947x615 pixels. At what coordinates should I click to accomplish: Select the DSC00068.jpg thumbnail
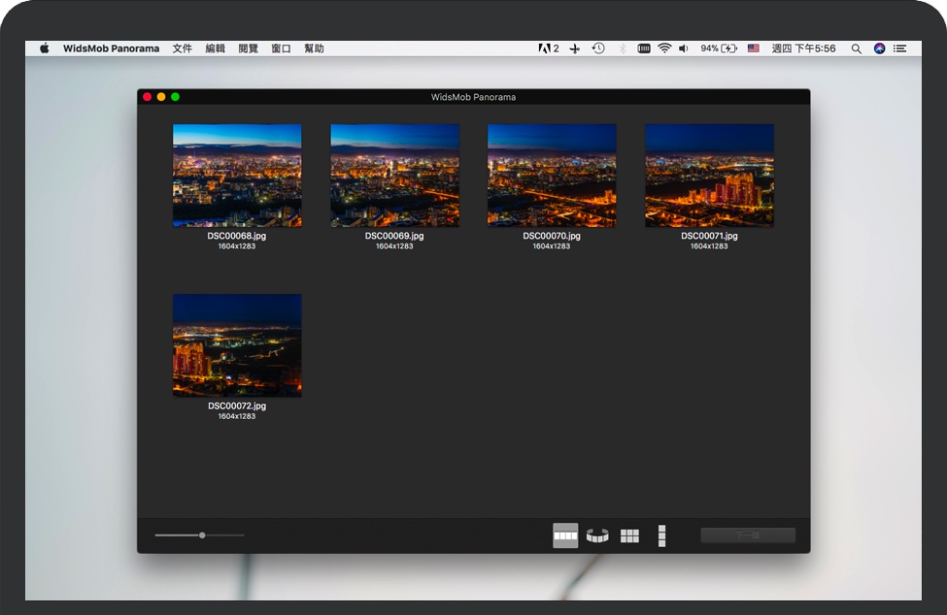(x=237, y=176)
